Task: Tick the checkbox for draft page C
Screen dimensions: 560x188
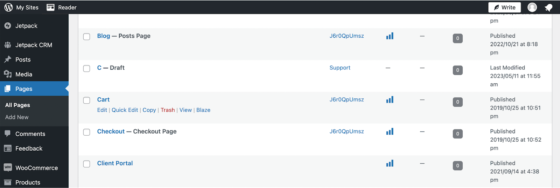Action: (x=86, y=68)
